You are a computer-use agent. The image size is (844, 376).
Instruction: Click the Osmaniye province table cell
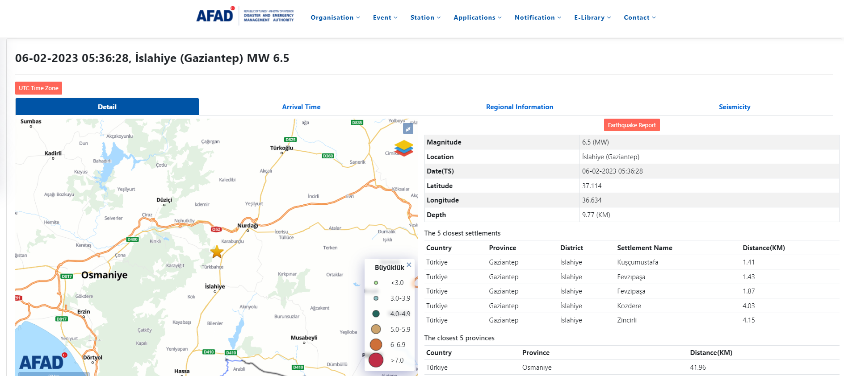537,368
